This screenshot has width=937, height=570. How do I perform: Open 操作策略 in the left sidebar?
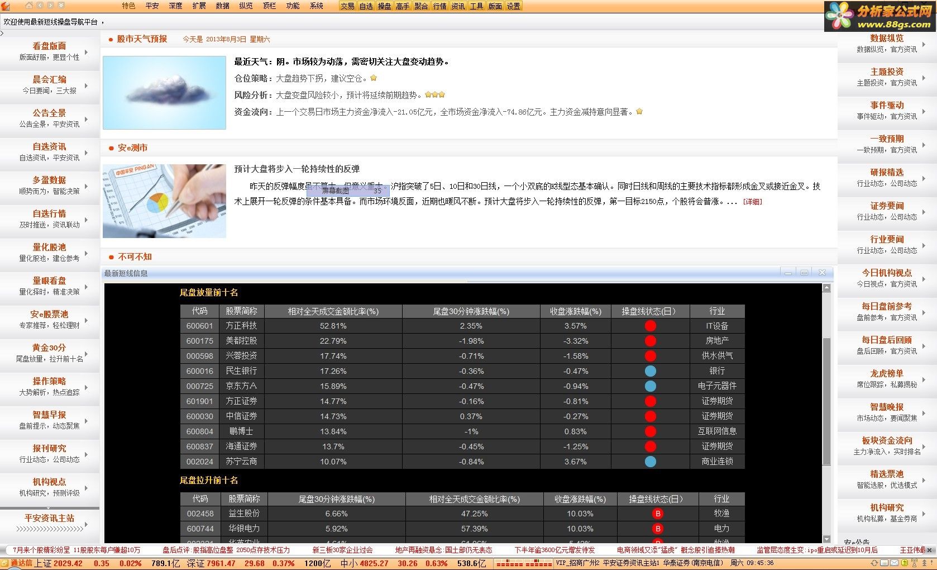[49, 386]
